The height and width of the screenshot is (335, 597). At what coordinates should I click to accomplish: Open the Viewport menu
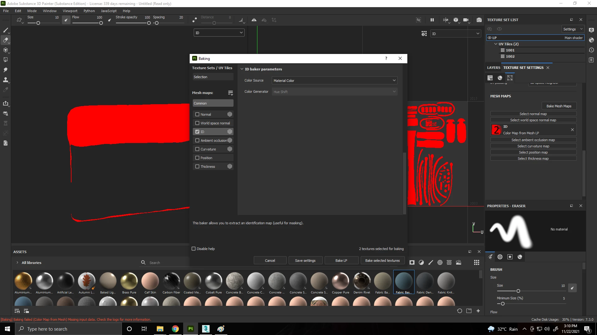coord(70,11)
